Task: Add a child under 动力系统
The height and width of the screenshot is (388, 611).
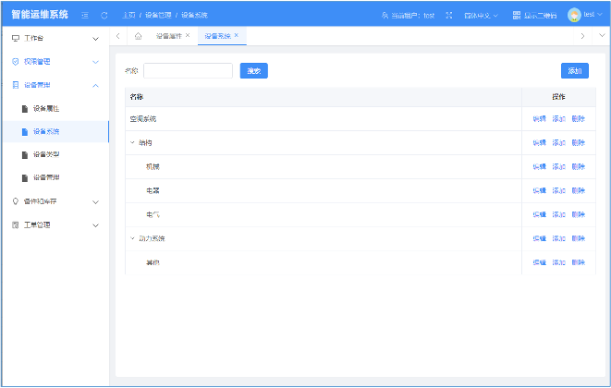Action: point(558,238)
